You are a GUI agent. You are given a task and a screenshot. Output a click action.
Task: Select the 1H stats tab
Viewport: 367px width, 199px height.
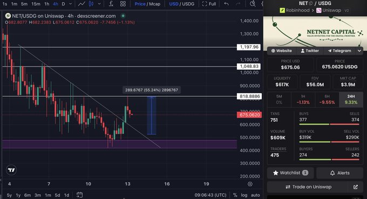click(x=303, y=99)
